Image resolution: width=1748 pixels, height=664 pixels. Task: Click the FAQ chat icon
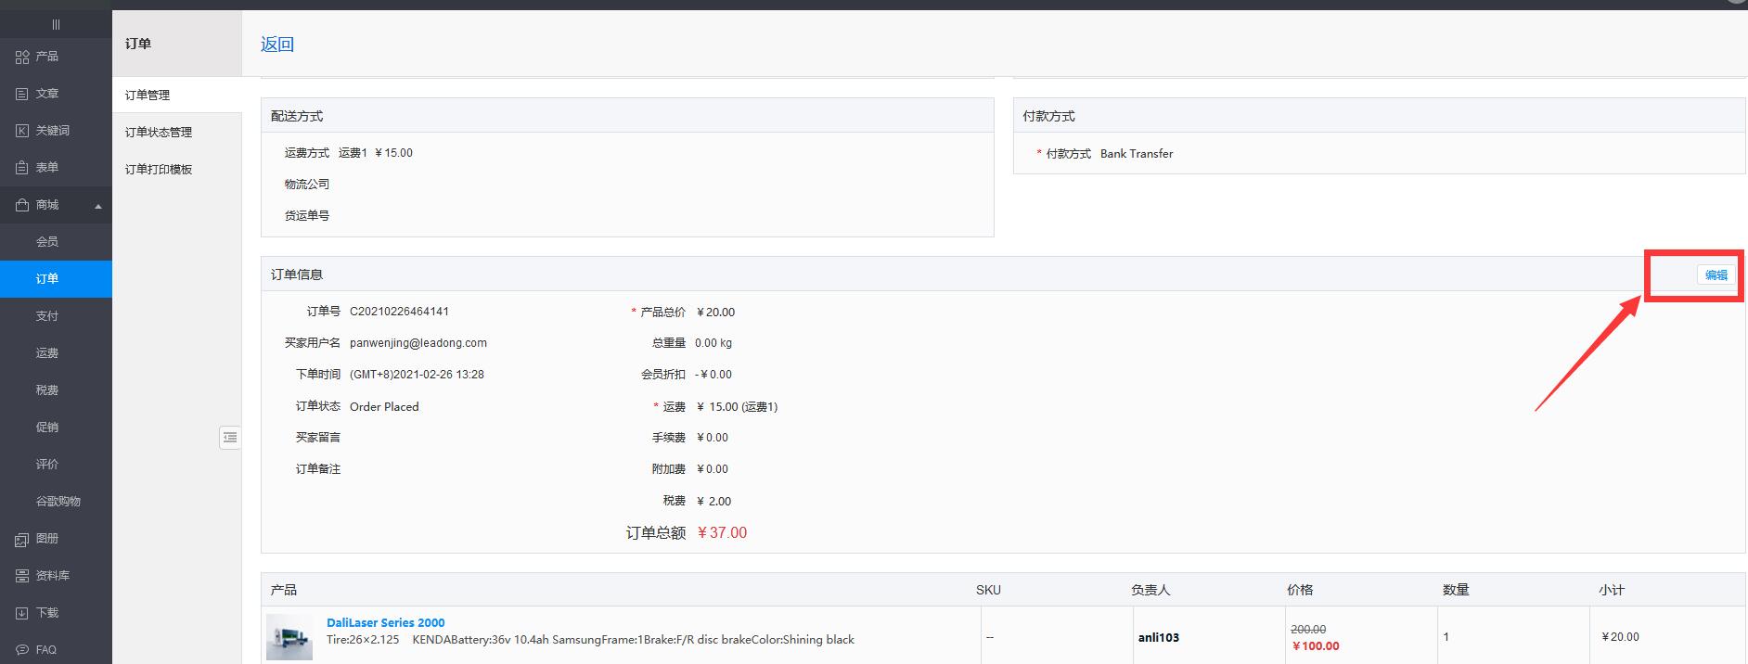click(x=22, y=650)
